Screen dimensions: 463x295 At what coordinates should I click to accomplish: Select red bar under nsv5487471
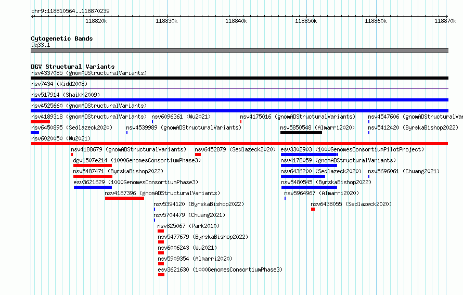coord(93,176)
